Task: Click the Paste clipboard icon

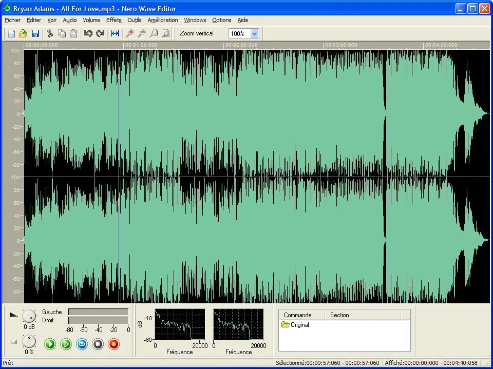Action: pyautogui.click(x=73, y=34)
